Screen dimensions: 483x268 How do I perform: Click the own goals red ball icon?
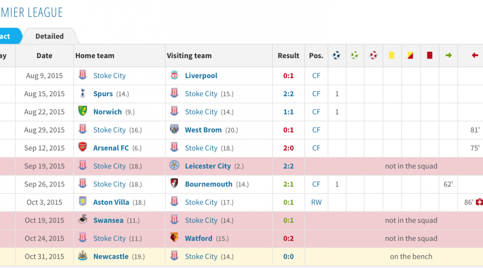coord(373,55)
